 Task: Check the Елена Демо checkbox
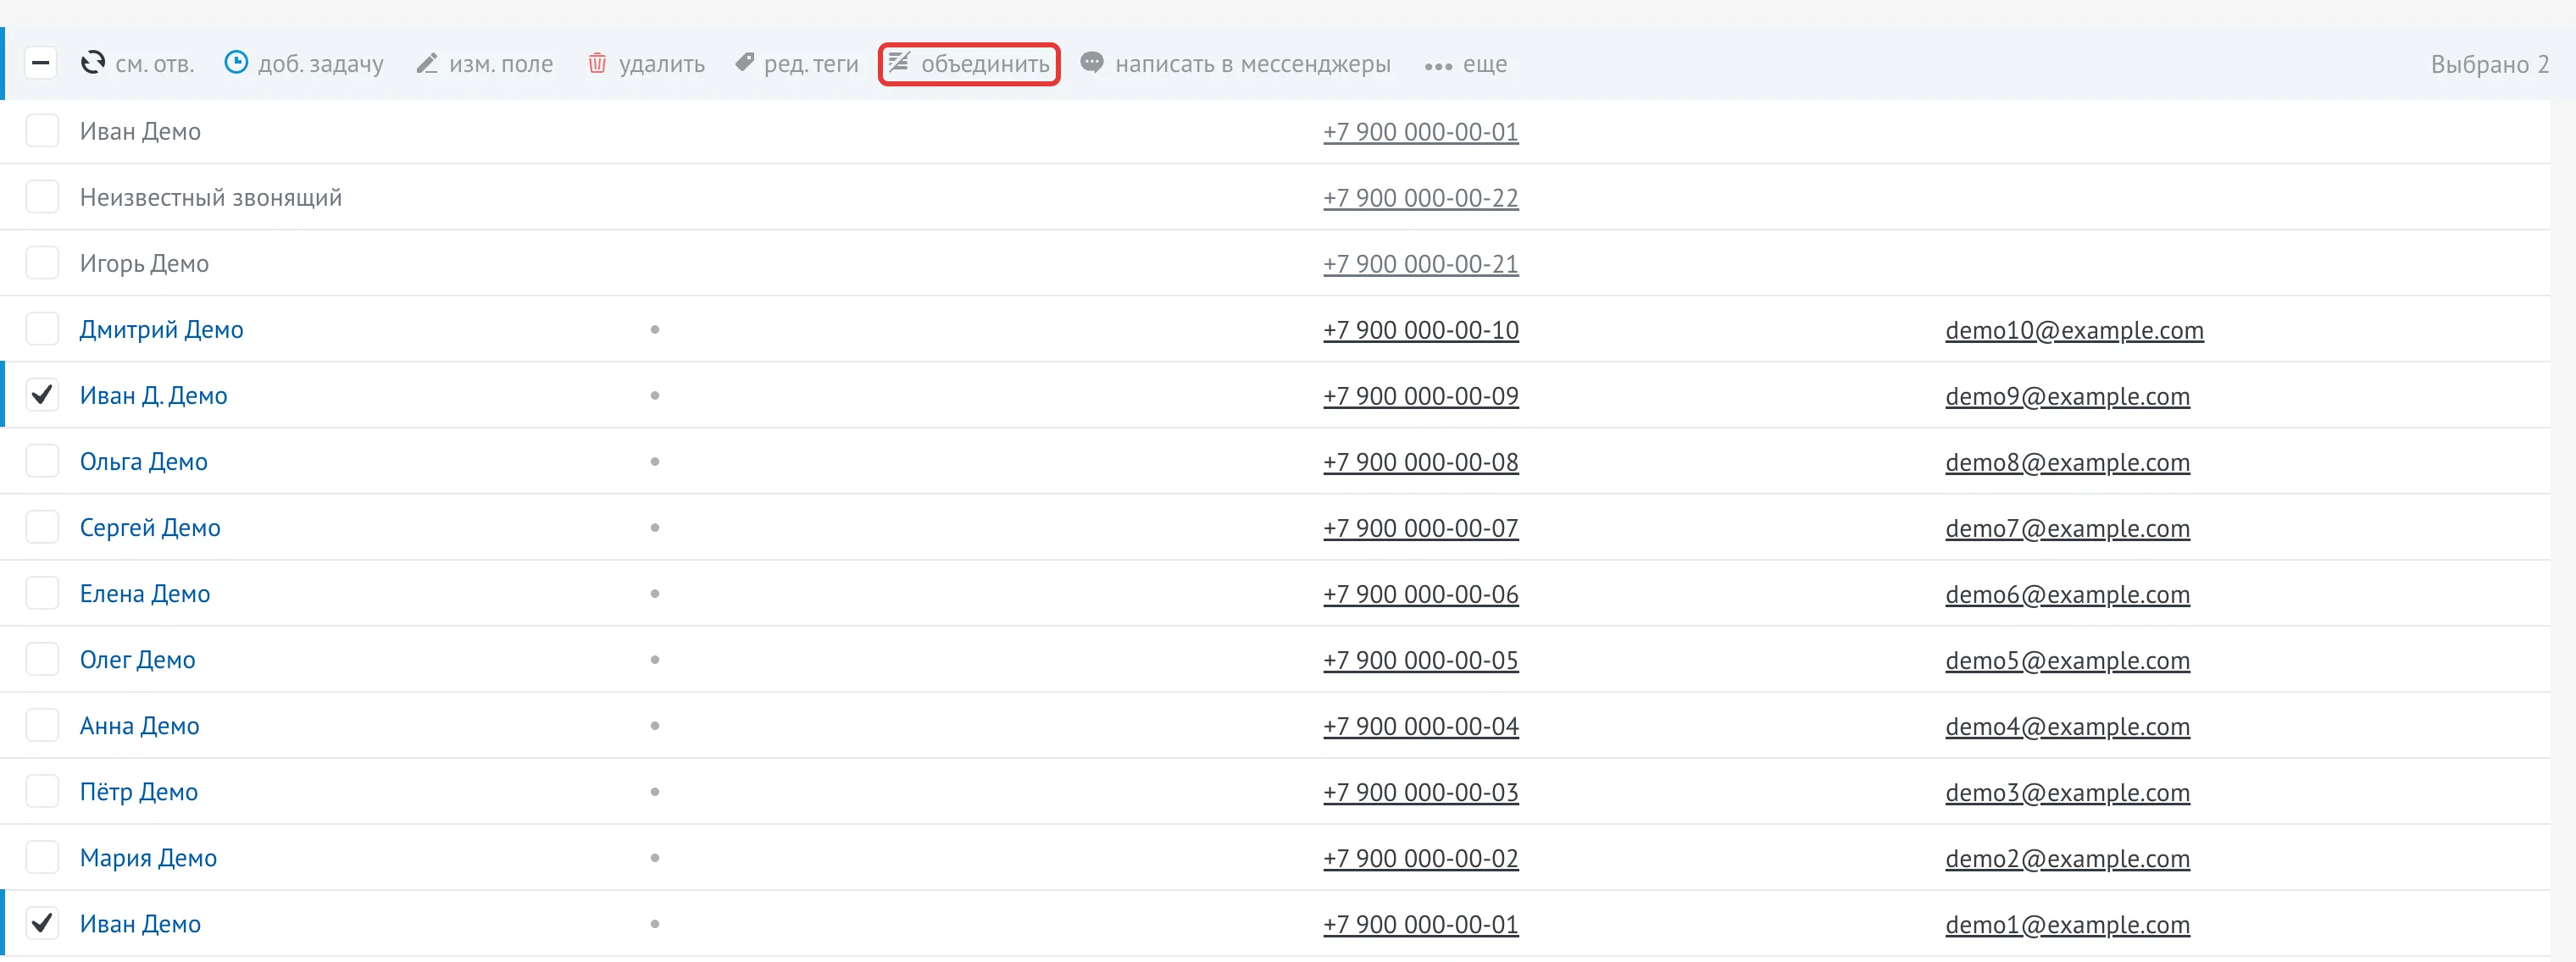coord(42,593)
